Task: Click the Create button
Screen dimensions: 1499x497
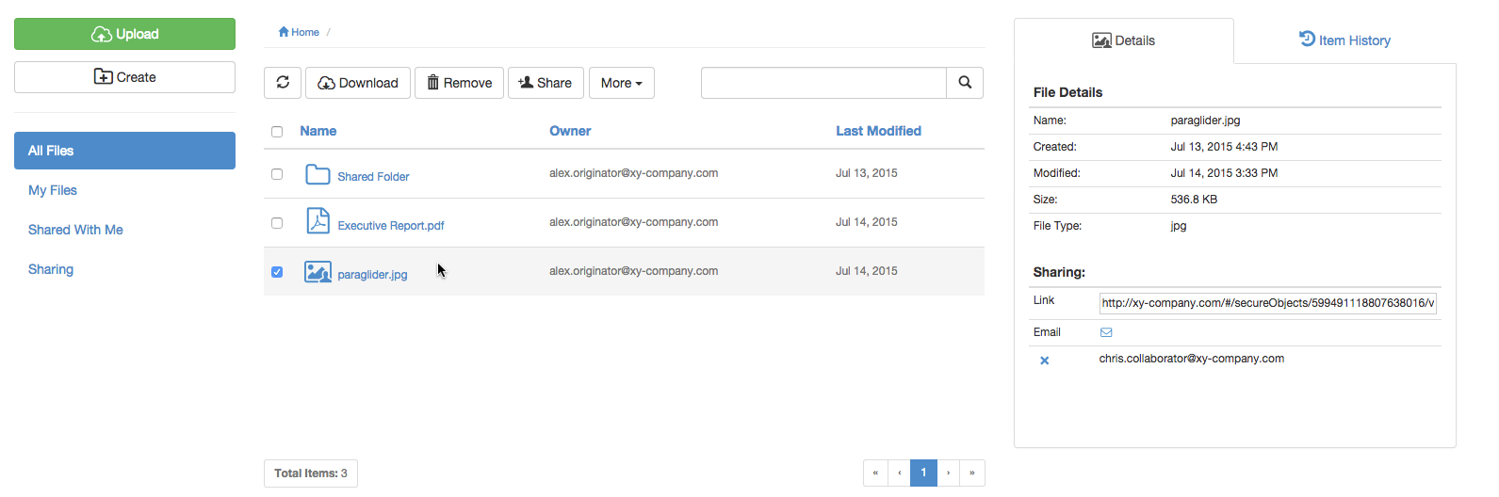Action: (x=124, y=77)
